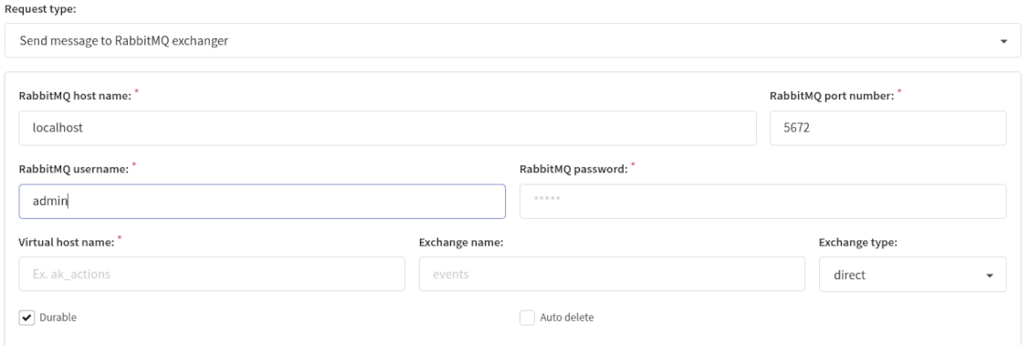Click the 'RabbitMQ port number:' label
The width and height of the screenshot is (1029, 345).
tap(832, 96)
